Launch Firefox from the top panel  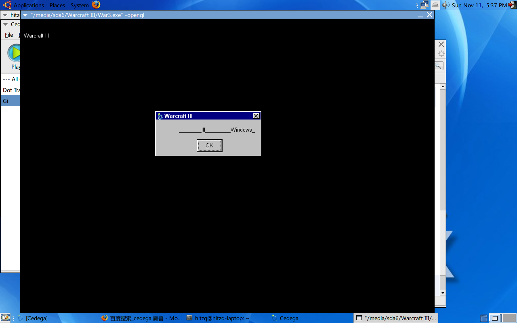coord(96,5)
